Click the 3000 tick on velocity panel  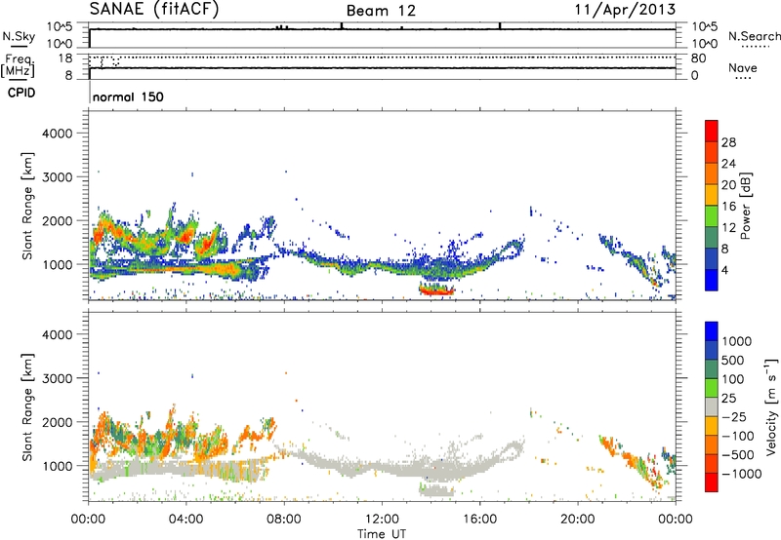pyautogui.click(x=57, y=378)
